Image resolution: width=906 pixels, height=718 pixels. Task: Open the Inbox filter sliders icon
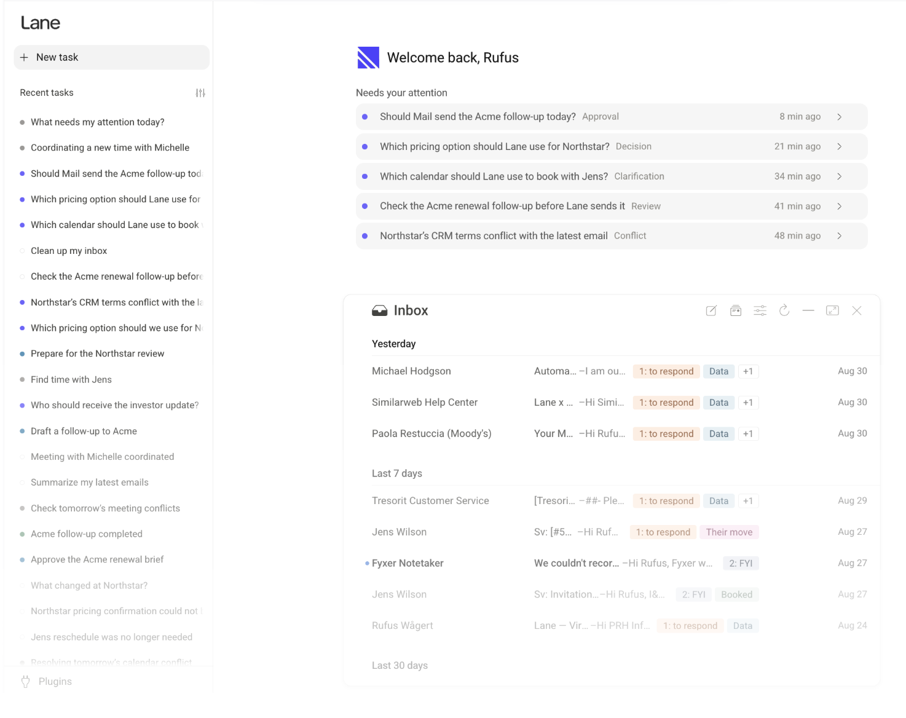(760, 310)
